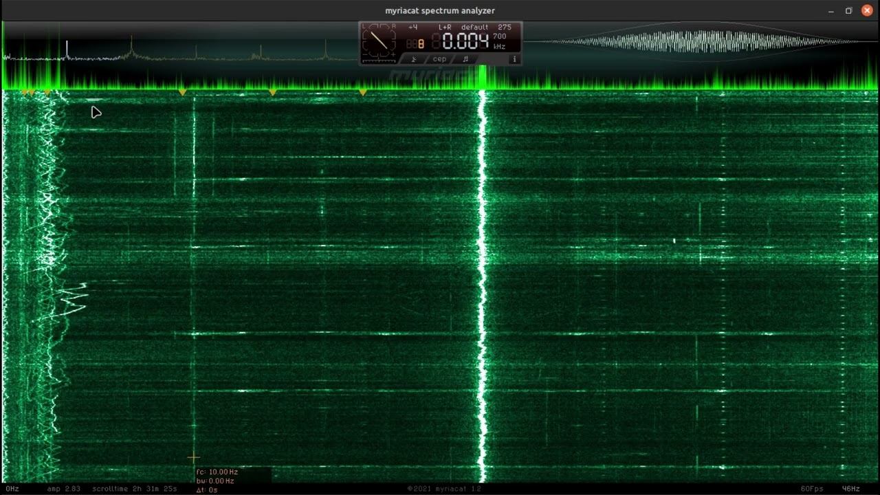Click the orange '8' digit display
Screen dimensions: 880x495
(x=421, y=44)
